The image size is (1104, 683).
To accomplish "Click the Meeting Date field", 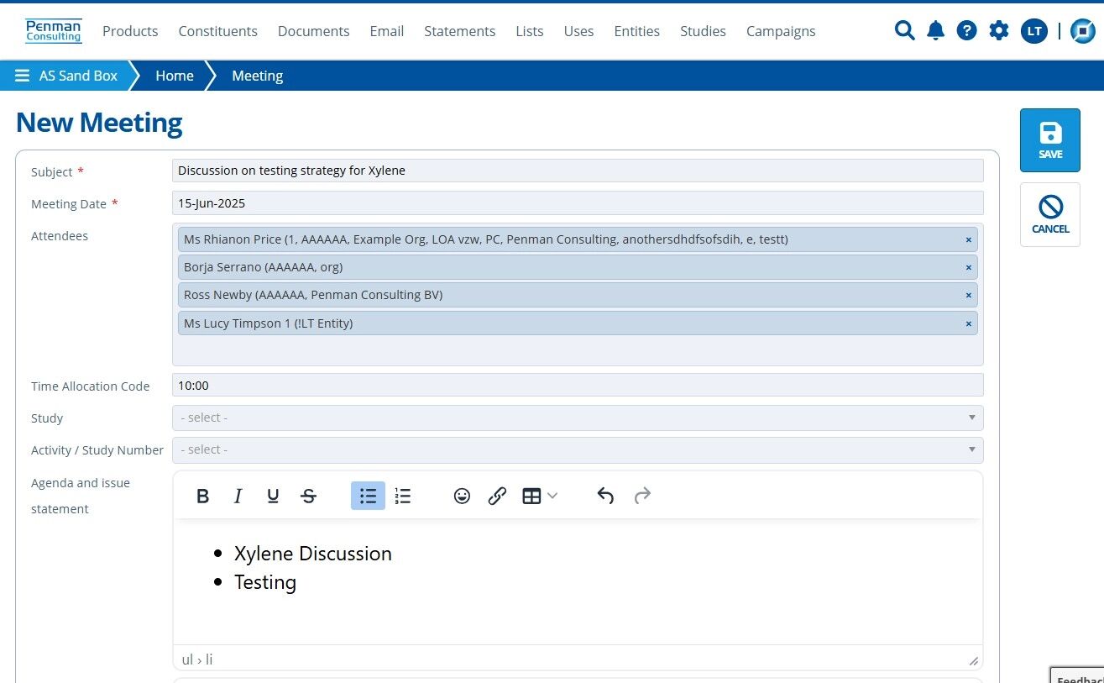I will click(578, 202).
